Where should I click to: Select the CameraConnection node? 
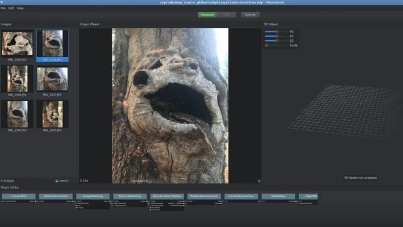241,197
